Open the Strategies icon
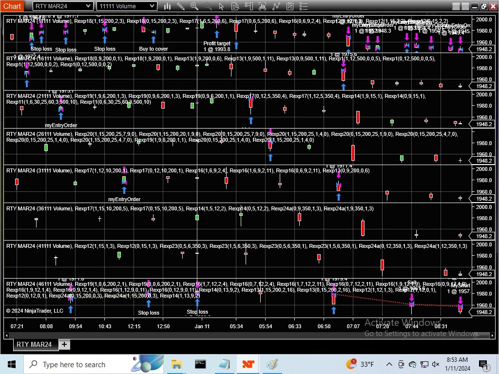Viewport: 499px width, 374px height. click(276, 6)
